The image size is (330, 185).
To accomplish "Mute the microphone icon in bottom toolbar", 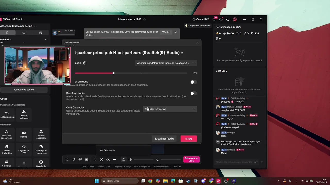I will [x=158, y=160].
